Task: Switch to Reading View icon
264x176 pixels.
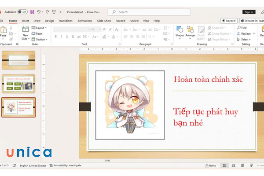Action: point(242,165)
